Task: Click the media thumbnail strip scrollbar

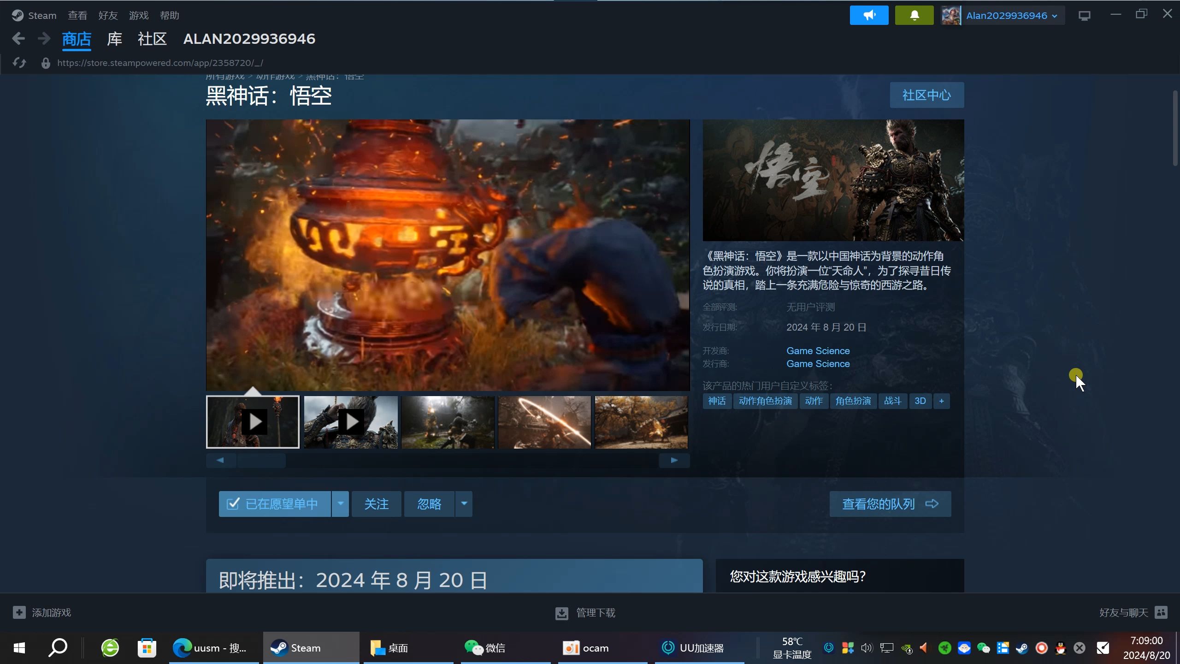Action: pos(261,460)
